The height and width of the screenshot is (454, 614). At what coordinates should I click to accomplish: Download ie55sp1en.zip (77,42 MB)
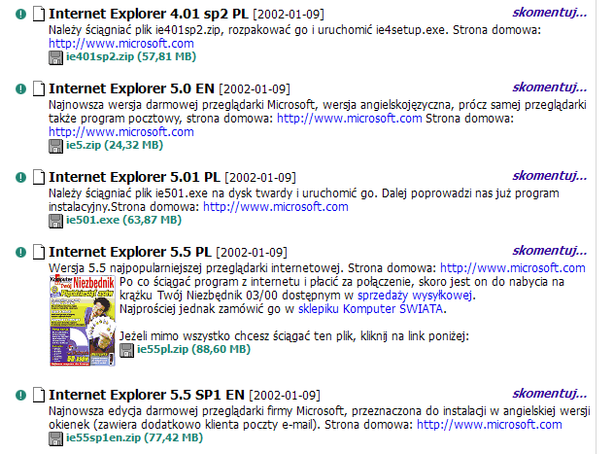click(134, 437)
